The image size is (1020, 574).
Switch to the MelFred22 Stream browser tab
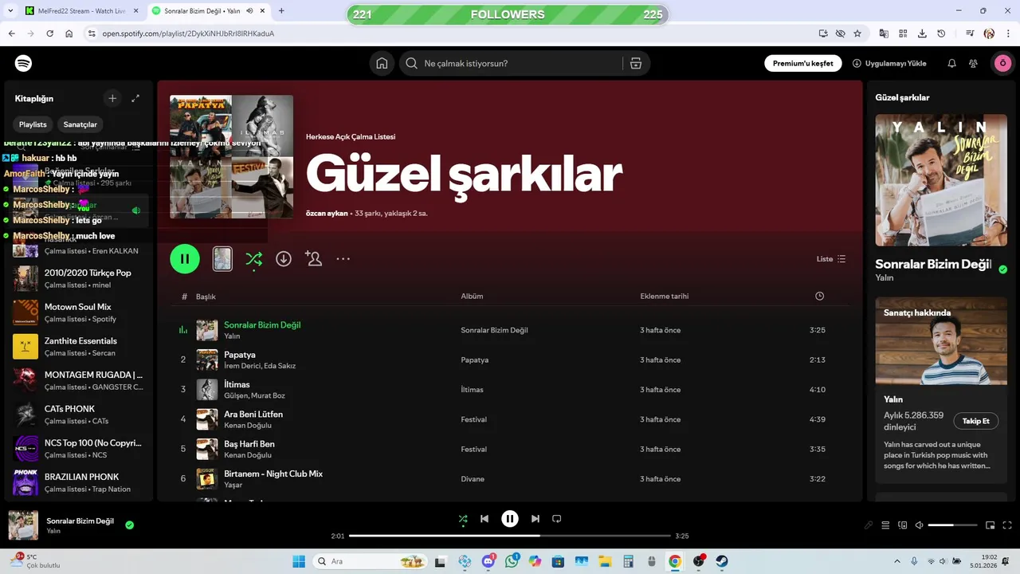pyautogui.click(x=81, y=10)
